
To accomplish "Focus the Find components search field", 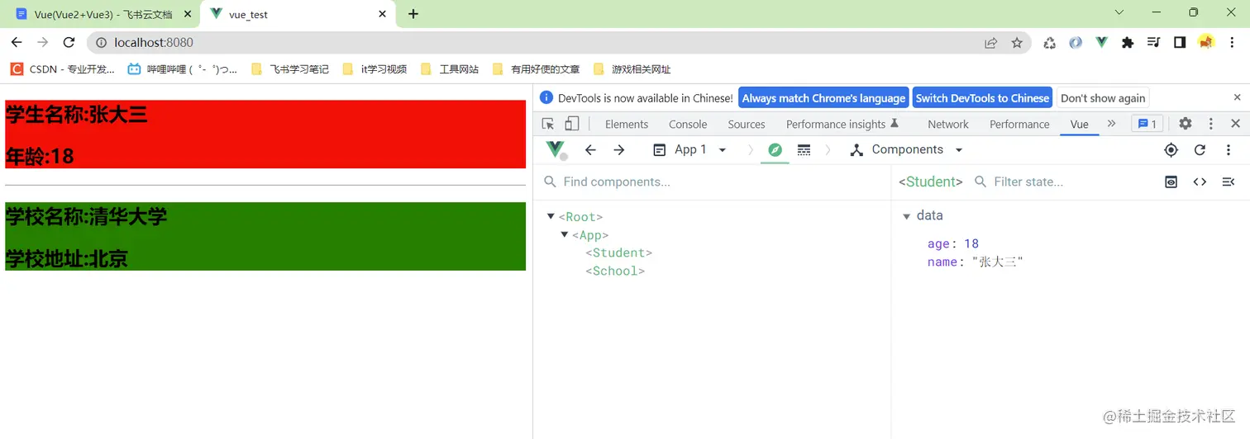I will point(711,182).
